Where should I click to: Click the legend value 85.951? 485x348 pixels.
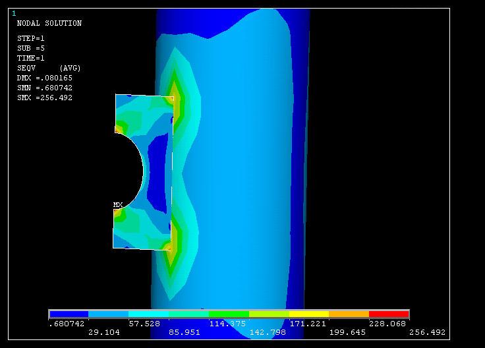tap(185, 333)
